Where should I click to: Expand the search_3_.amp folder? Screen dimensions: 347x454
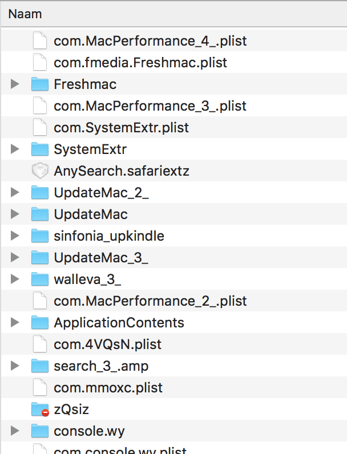pyautogui.click(x=15, y=366)
